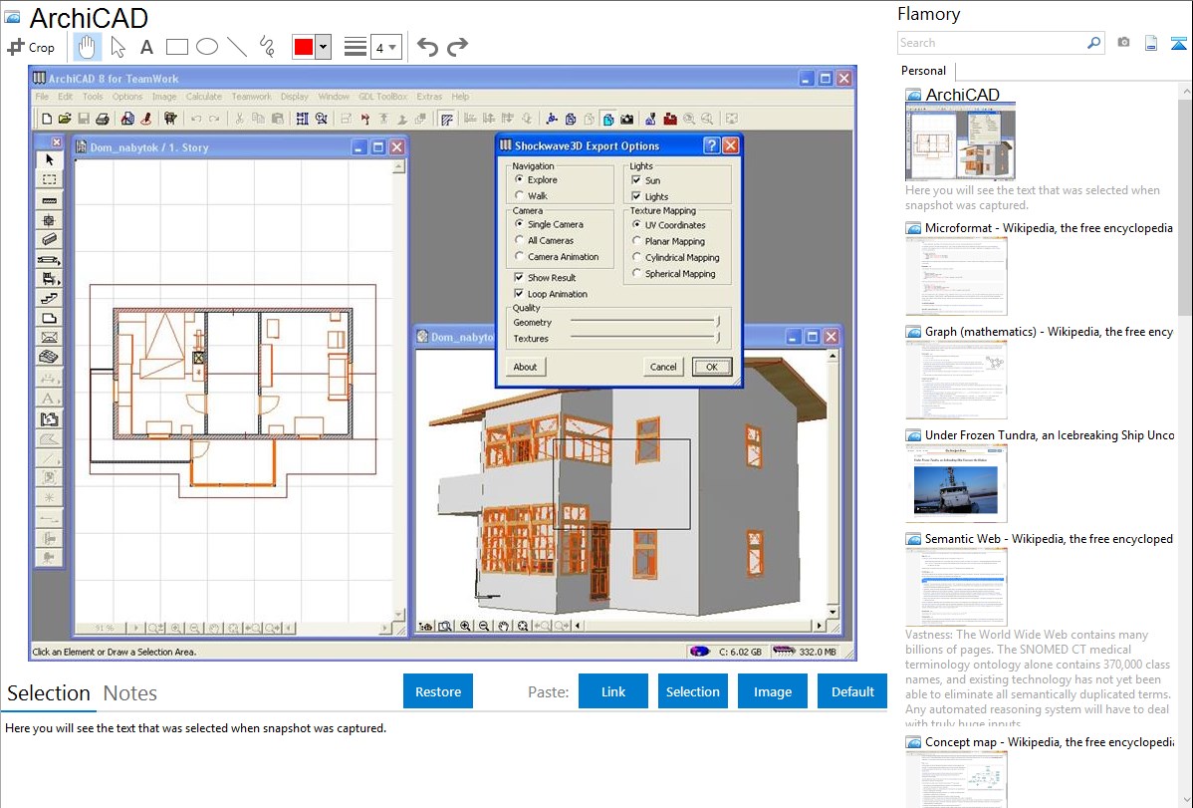Click the search magnifier icon
The width and height of the screenshot is (1193, 808).
1094,43
